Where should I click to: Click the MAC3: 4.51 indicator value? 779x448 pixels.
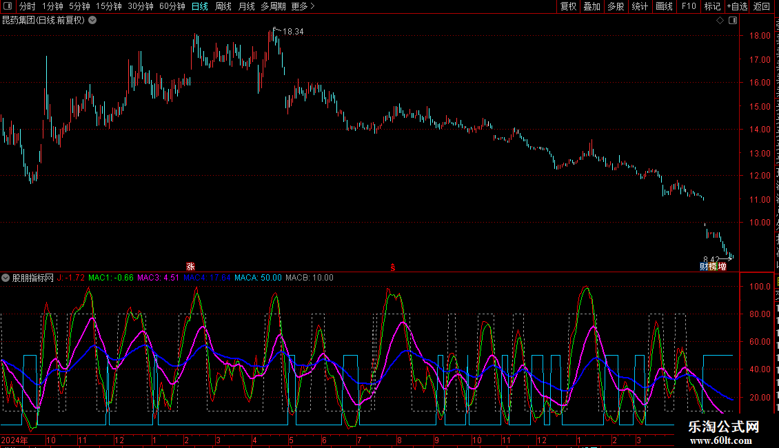tap(158, 278)
